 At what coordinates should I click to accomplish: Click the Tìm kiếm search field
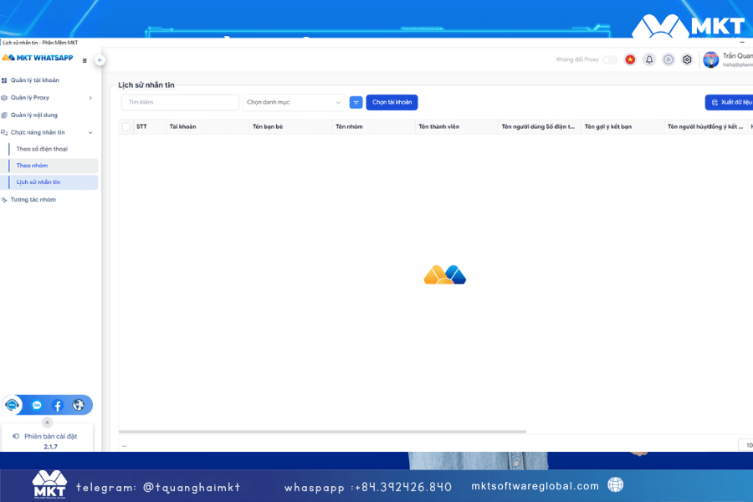(x=180, y=102)
